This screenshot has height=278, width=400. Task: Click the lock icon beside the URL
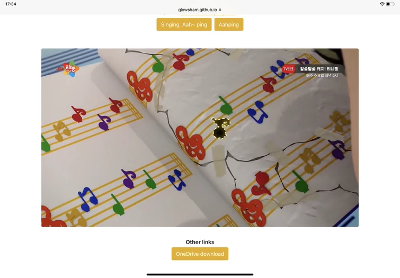click(x=220, y=10)
